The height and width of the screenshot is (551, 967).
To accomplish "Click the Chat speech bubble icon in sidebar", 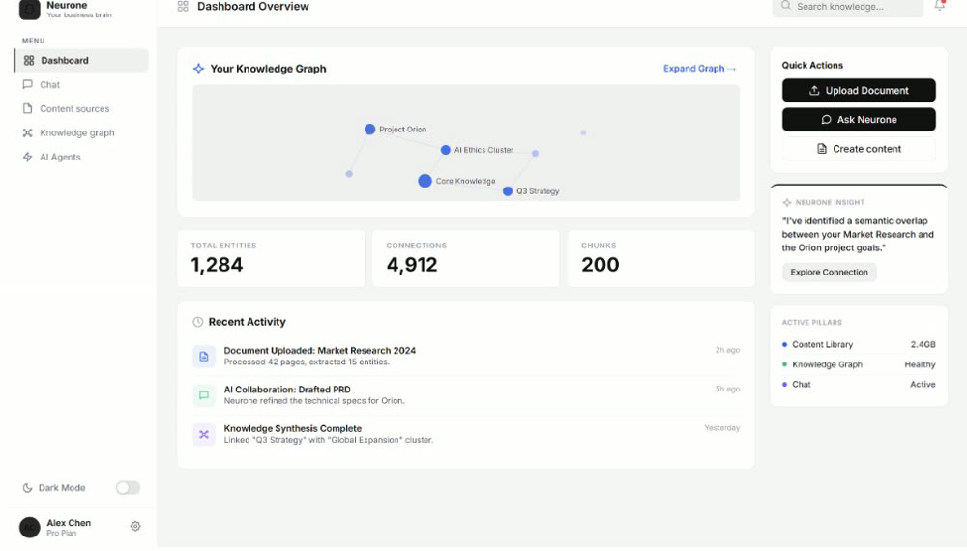I will click(28, 84).
